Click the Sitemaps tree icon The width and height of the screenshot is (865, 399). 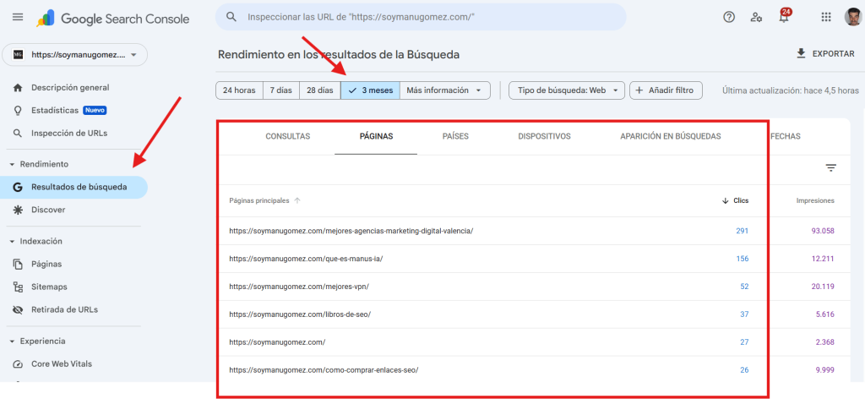click(x=18, y=287)
